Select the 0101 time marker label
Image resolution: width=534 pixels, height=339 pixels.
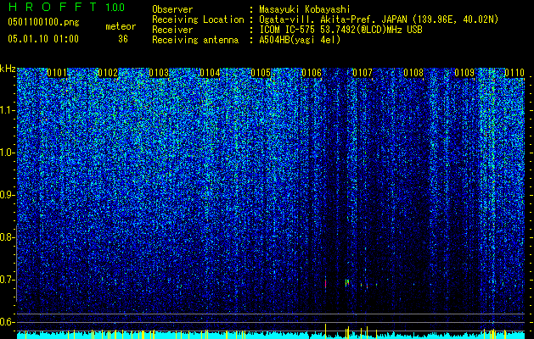point(57,73)
